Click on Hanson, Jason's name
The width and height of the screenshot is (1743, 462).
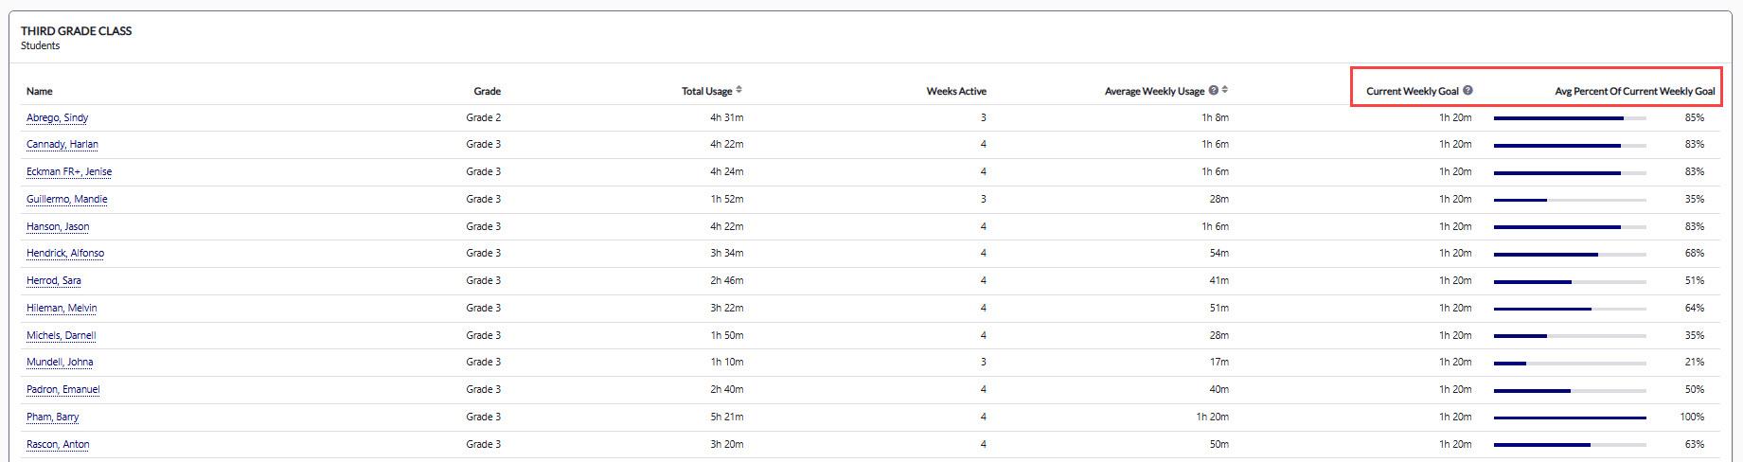point(58,226)
